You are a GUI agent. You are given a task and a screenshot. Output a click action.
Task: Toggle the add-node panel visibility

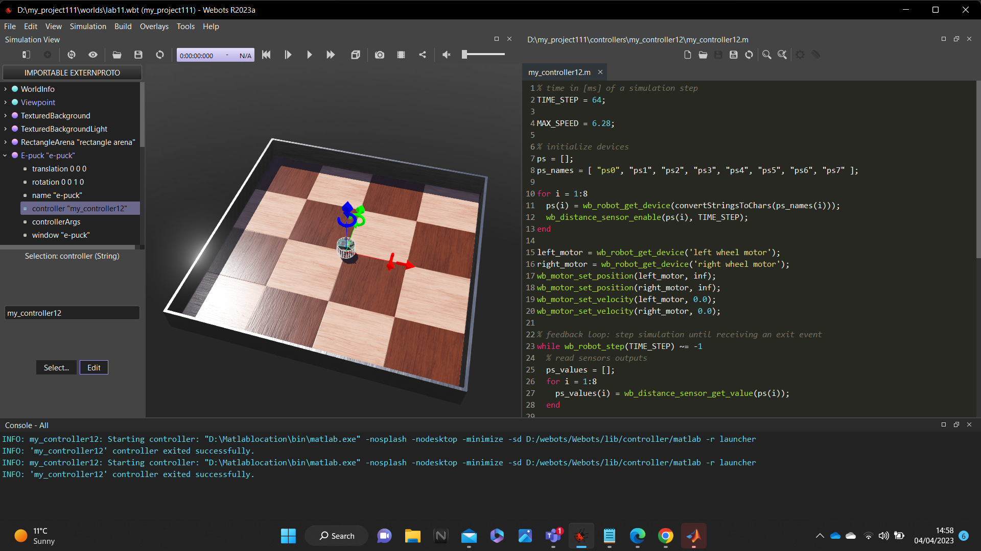[26, 55]
